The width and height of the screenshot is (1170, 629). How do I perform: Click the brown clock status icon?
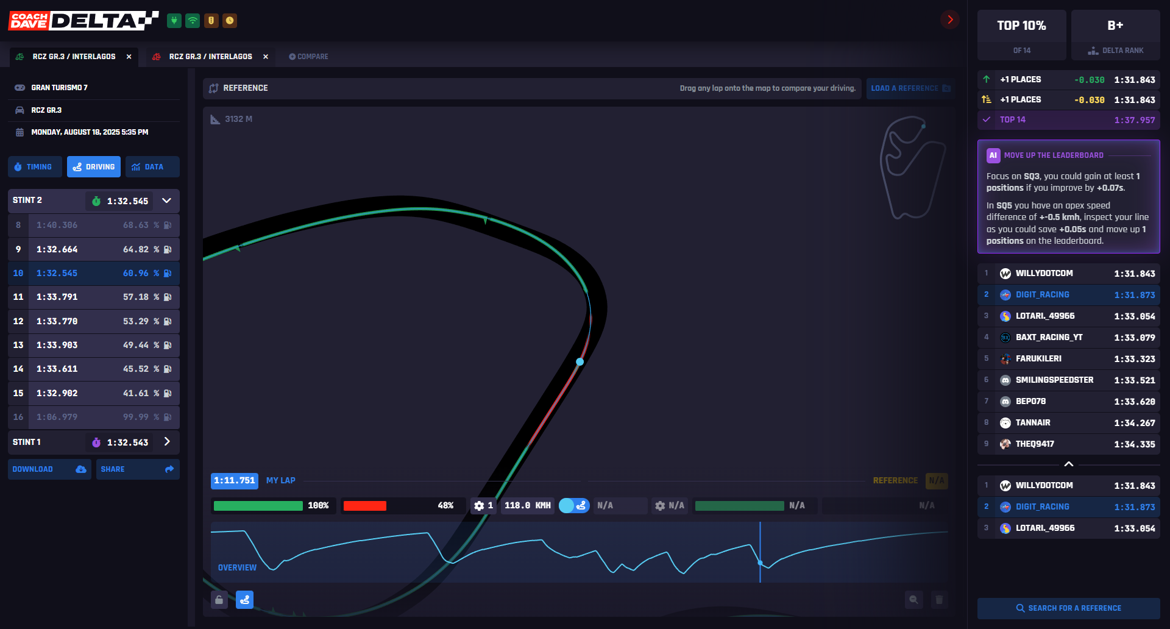(230, 21)
